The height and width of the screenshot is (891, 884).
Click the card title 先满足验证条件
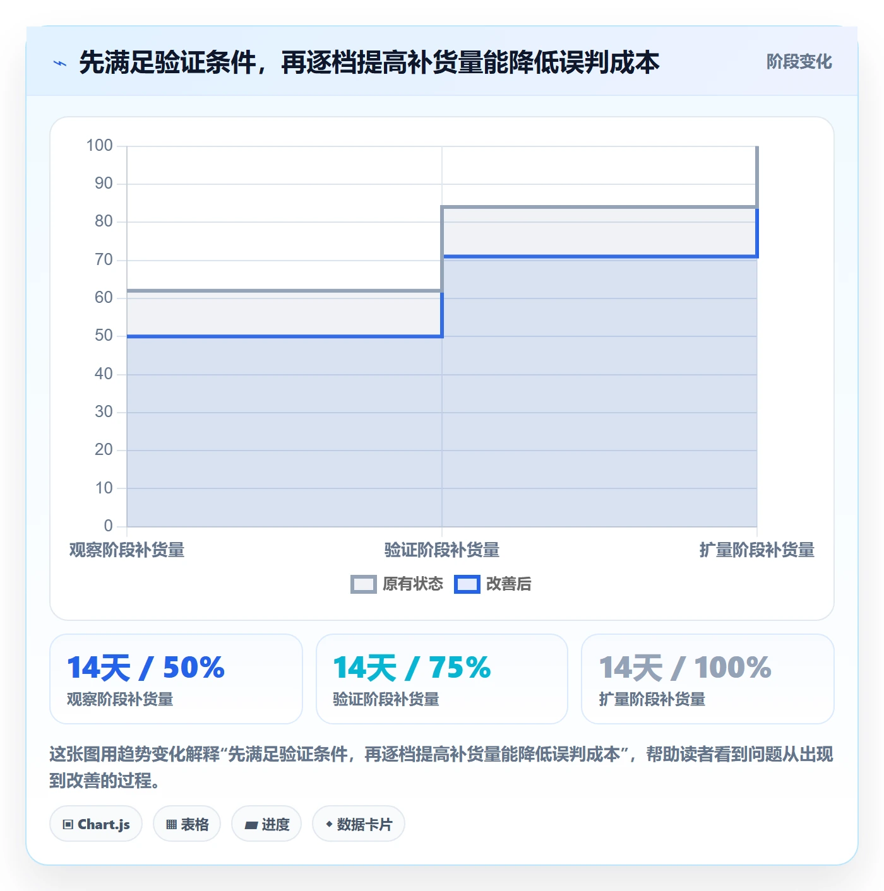point(369,62)
